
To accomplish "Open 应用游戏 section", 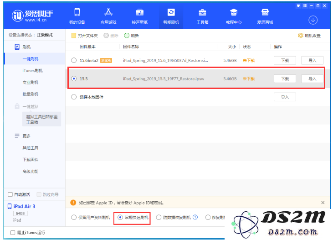I will pyautogui.click(x=108, y=16).
